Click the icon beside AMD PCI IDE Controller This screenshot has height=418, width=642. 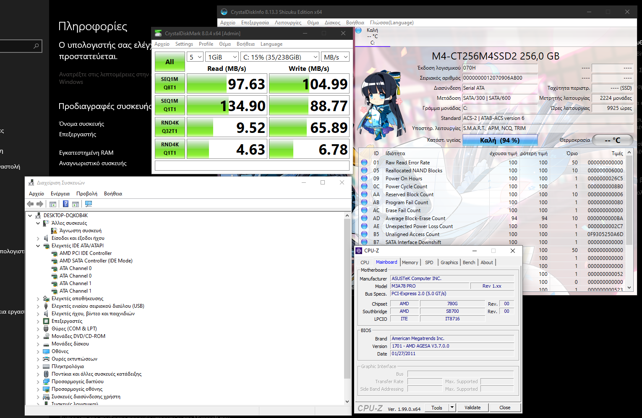(54, 253)
